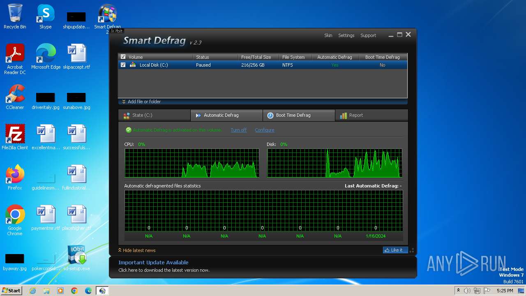The image size is (526, 296).
Task: Open Internet Explorer in the taskbar
Action: click(32, 291)
